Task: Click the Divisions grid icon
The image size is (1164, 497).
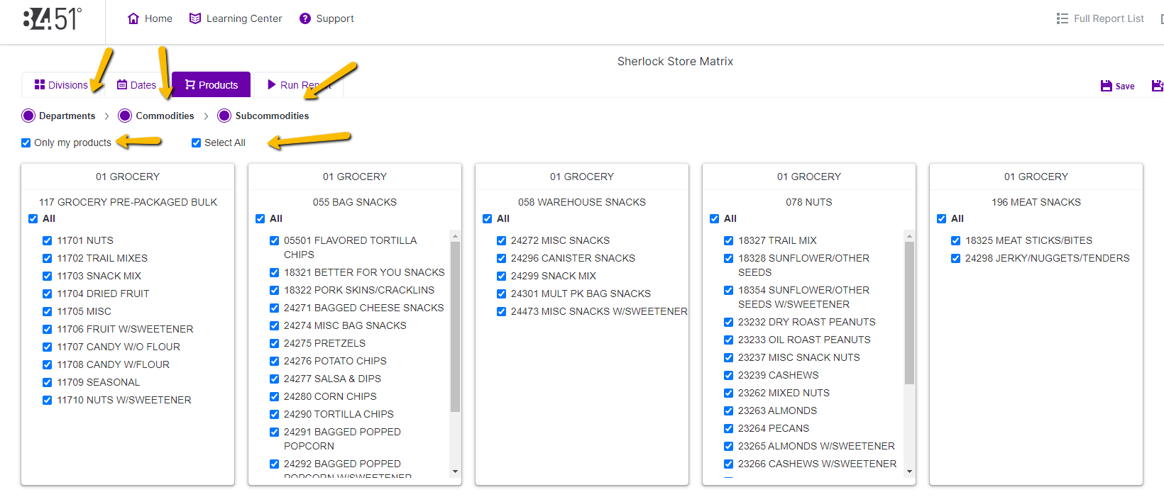Action: (40, 85)
